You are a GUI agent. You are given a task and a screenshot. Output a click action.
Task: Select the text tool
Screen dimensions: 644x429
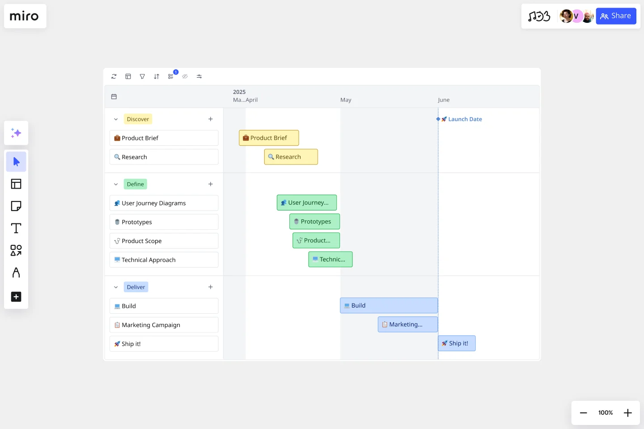point(16,228)
